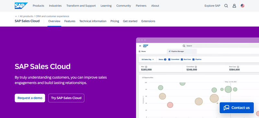Viewport: 259px width, 118px height.
Task: Click the info icon next to Committed total
Action: pyautogui.click(x=196, y=67)
